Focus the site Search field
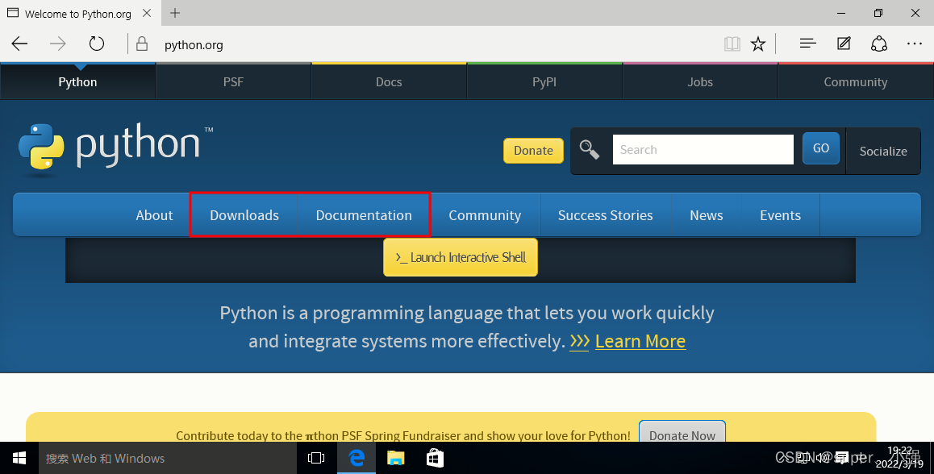This screenshot has height=474, width=934. coord(703,149)
